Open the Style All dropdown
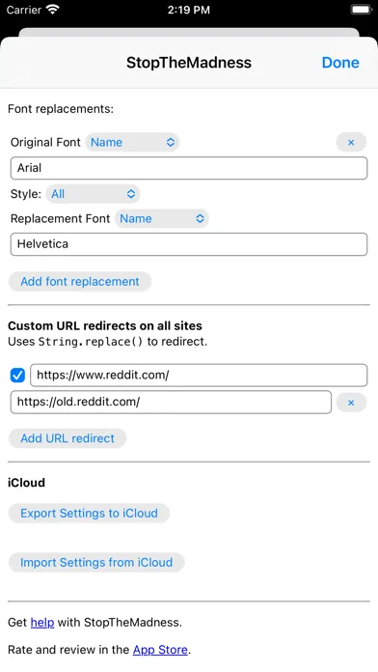The image size is (378, 672). 93,194
